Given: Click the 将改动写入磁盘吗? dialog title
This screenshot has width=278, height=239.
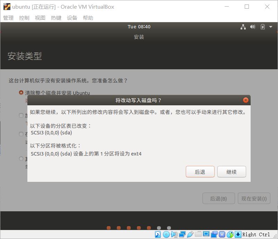Looking at the screenshot, I should point(138,100).
